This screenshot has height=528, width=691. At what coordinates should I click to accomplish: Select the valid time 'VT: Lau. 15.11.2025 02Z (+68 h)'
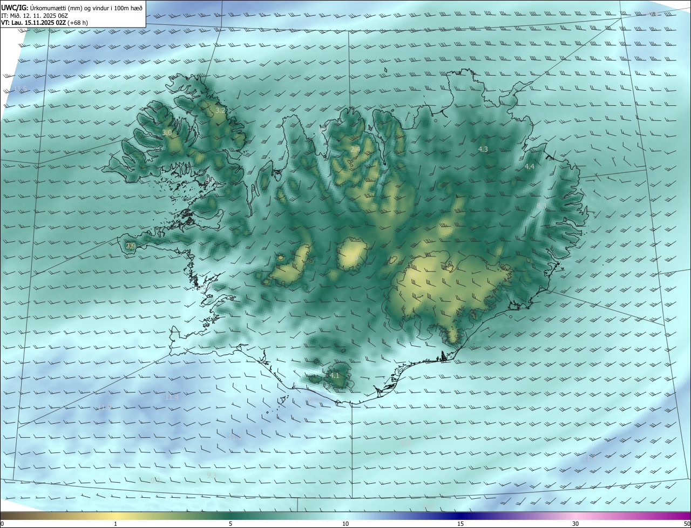pos(44,23)
